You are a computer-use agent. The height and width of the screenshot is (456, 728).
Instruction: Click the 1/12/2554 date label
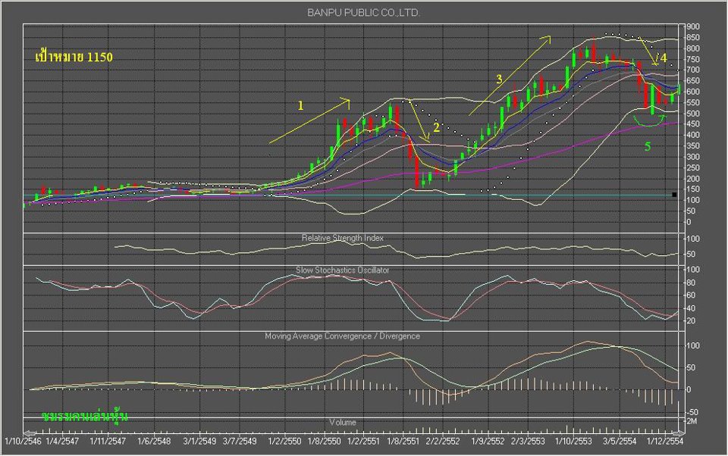click(x=665, y=441)
